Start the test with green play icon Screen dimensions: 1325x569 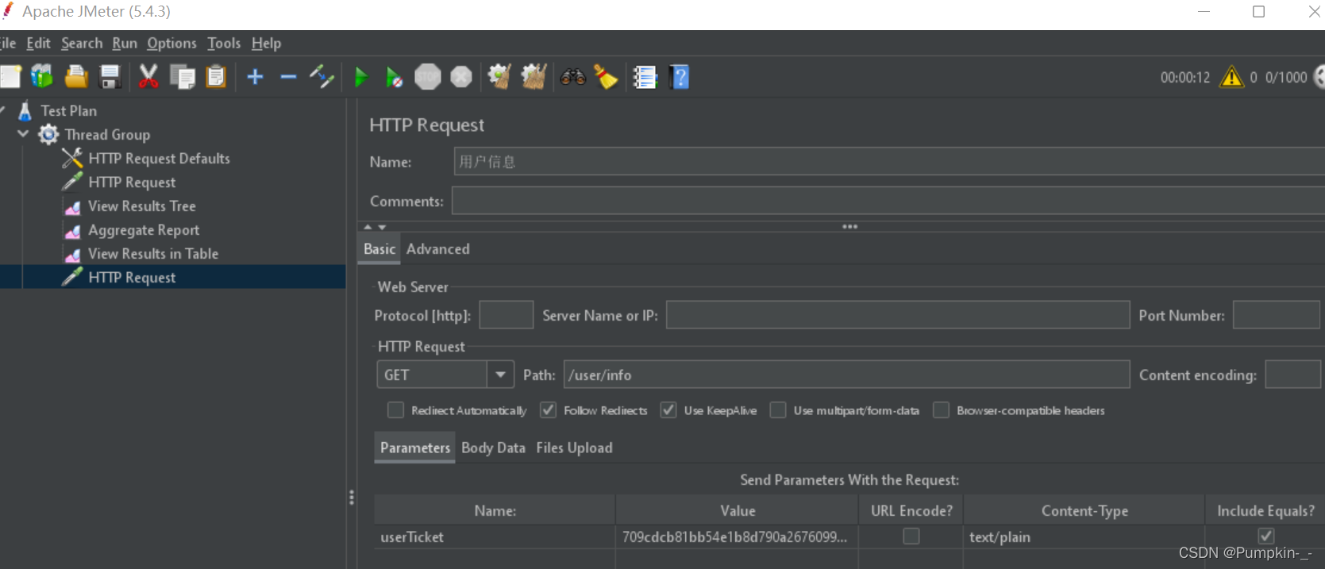(x=361, y=77)
